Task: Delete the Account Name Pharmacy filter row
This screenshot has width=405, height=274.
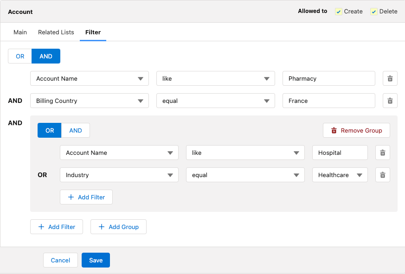Action: pyautogui.click(x=390, y=78)
